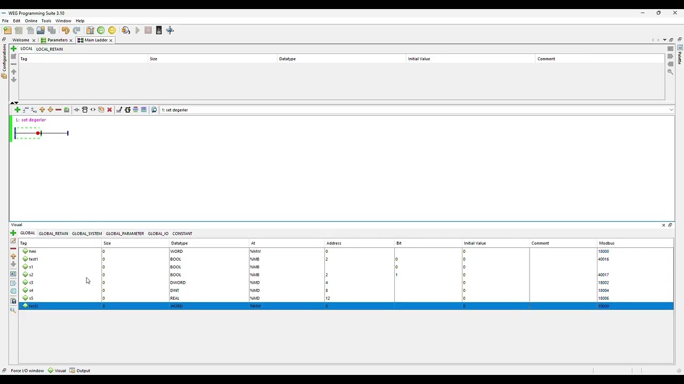Viewport: 684px width, 384px height.
Task: Click the build tools icon in the main toolbar
Action: [90, 30]
